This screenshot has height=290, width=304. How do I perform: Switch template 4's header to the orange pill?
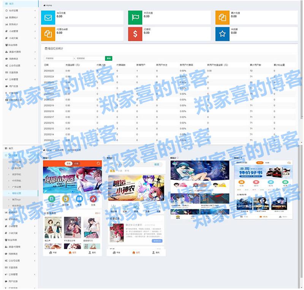coord(260,163)
